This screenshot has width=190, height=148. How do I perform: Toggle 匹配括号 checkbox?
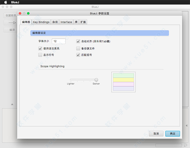[78, 55]
